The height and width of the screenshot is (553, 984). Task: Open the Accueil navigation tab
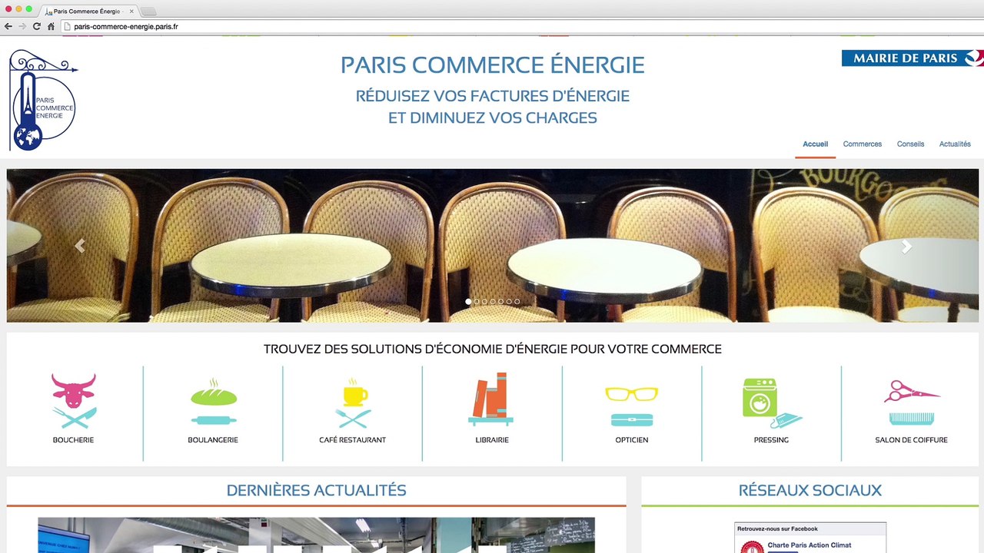(815, 144)
